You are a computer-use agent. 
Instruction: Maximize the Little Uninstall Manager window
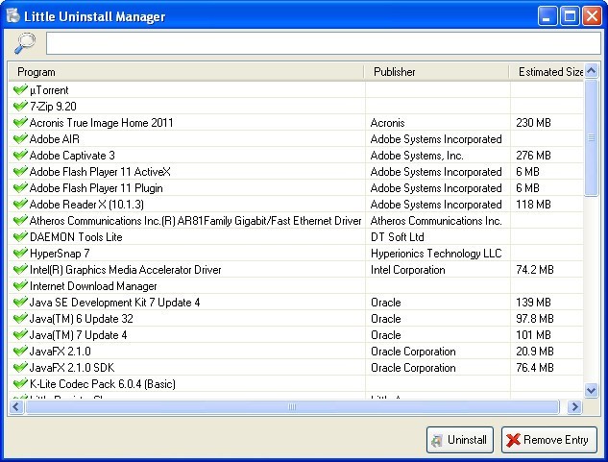coord(570,16)
